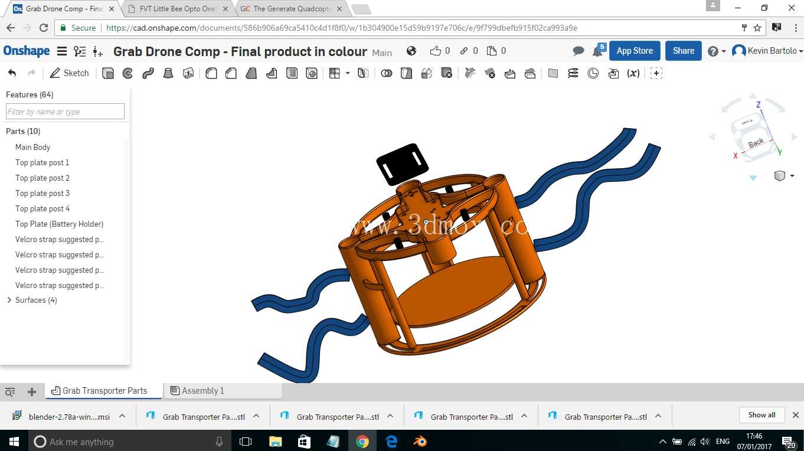The height and width of the screenshot is (451, 804).
Task: Select the Delete part tool
Action: click(x=447, y=73)
